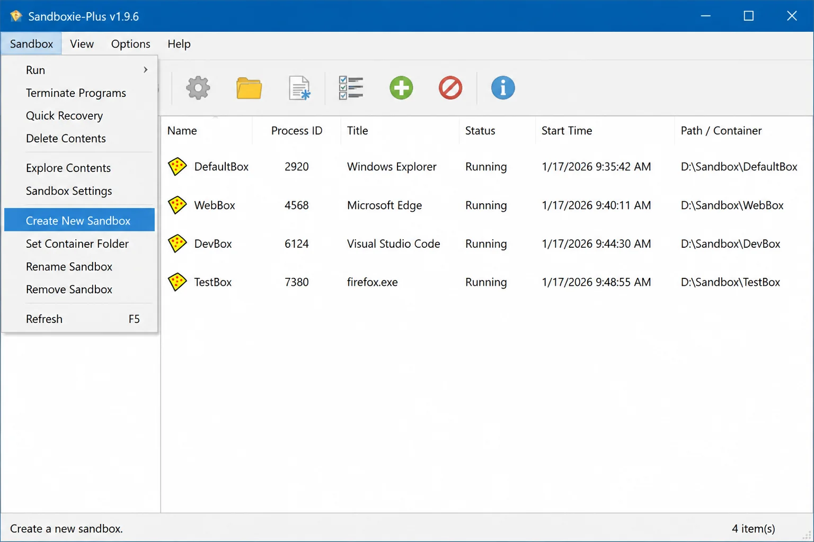814x542 pixels.
Task: Select Quick Recovery from the menu
Action: (79, 115)
